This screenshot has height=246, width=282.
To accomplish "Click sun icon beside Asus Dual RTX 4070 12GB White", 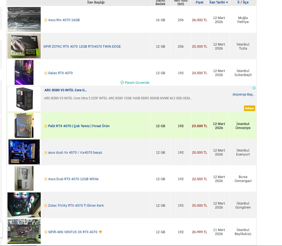I will click(46, 179).
